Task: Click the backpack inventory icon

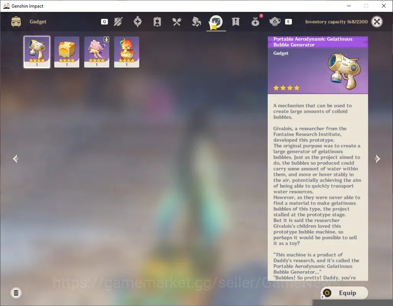Action: click(16, 22)
